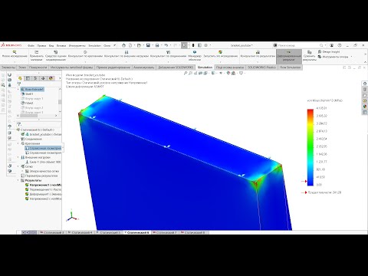The width and height of the screenshot is (368, 276).
Task: Open the Fixtures Advisor icon (Консультант по креплениям)
Action: tap(85, 52)
